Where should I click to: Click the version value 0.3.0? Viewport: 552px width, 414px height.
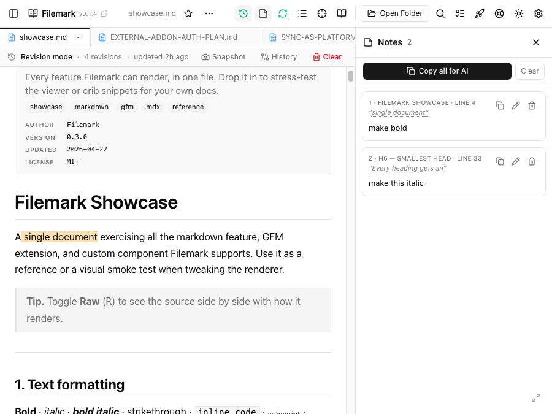click(x=77, y=137)
